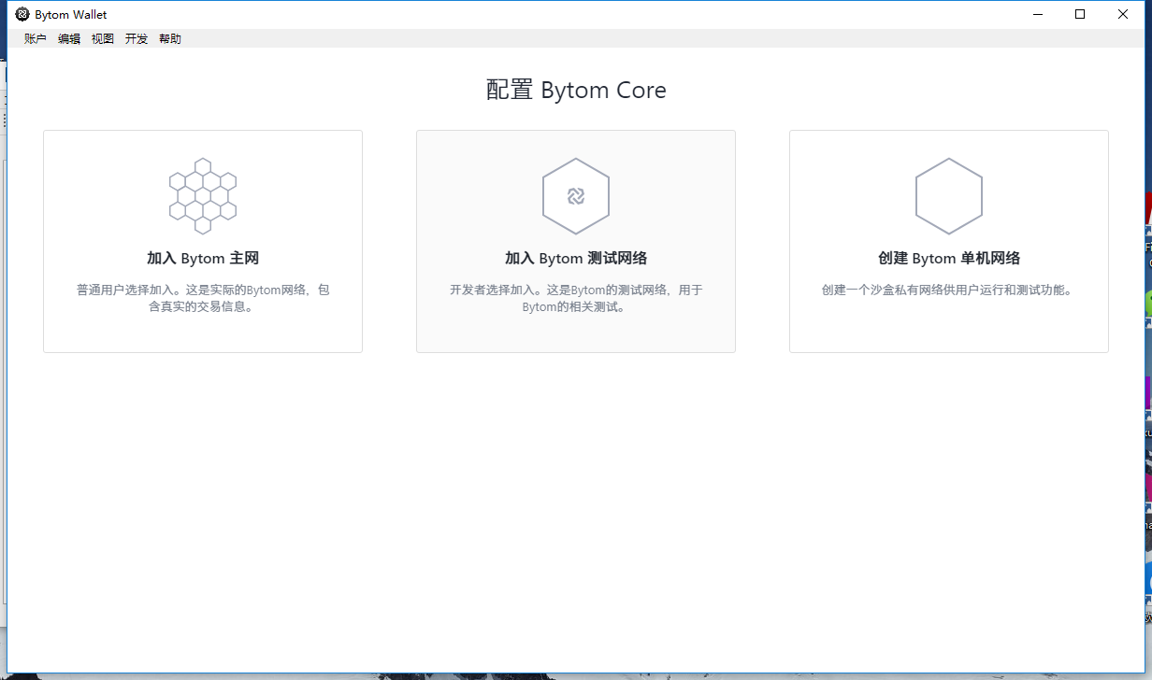The width and height of the screenshot is (1152, 680).
Task: Select 加入 Bytom 主网 title
Action: pos(203,259)
